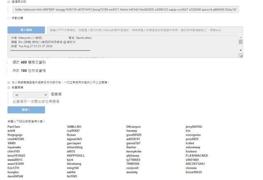
Task: Click winner name jerry669102
Action: point(194,127)
